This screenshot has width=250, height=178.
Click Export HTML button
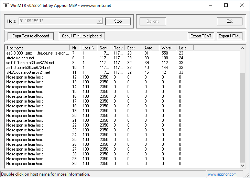(x=229, y=36)
